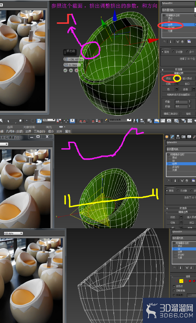Click 挤出 button in top panel

point(168,78)
